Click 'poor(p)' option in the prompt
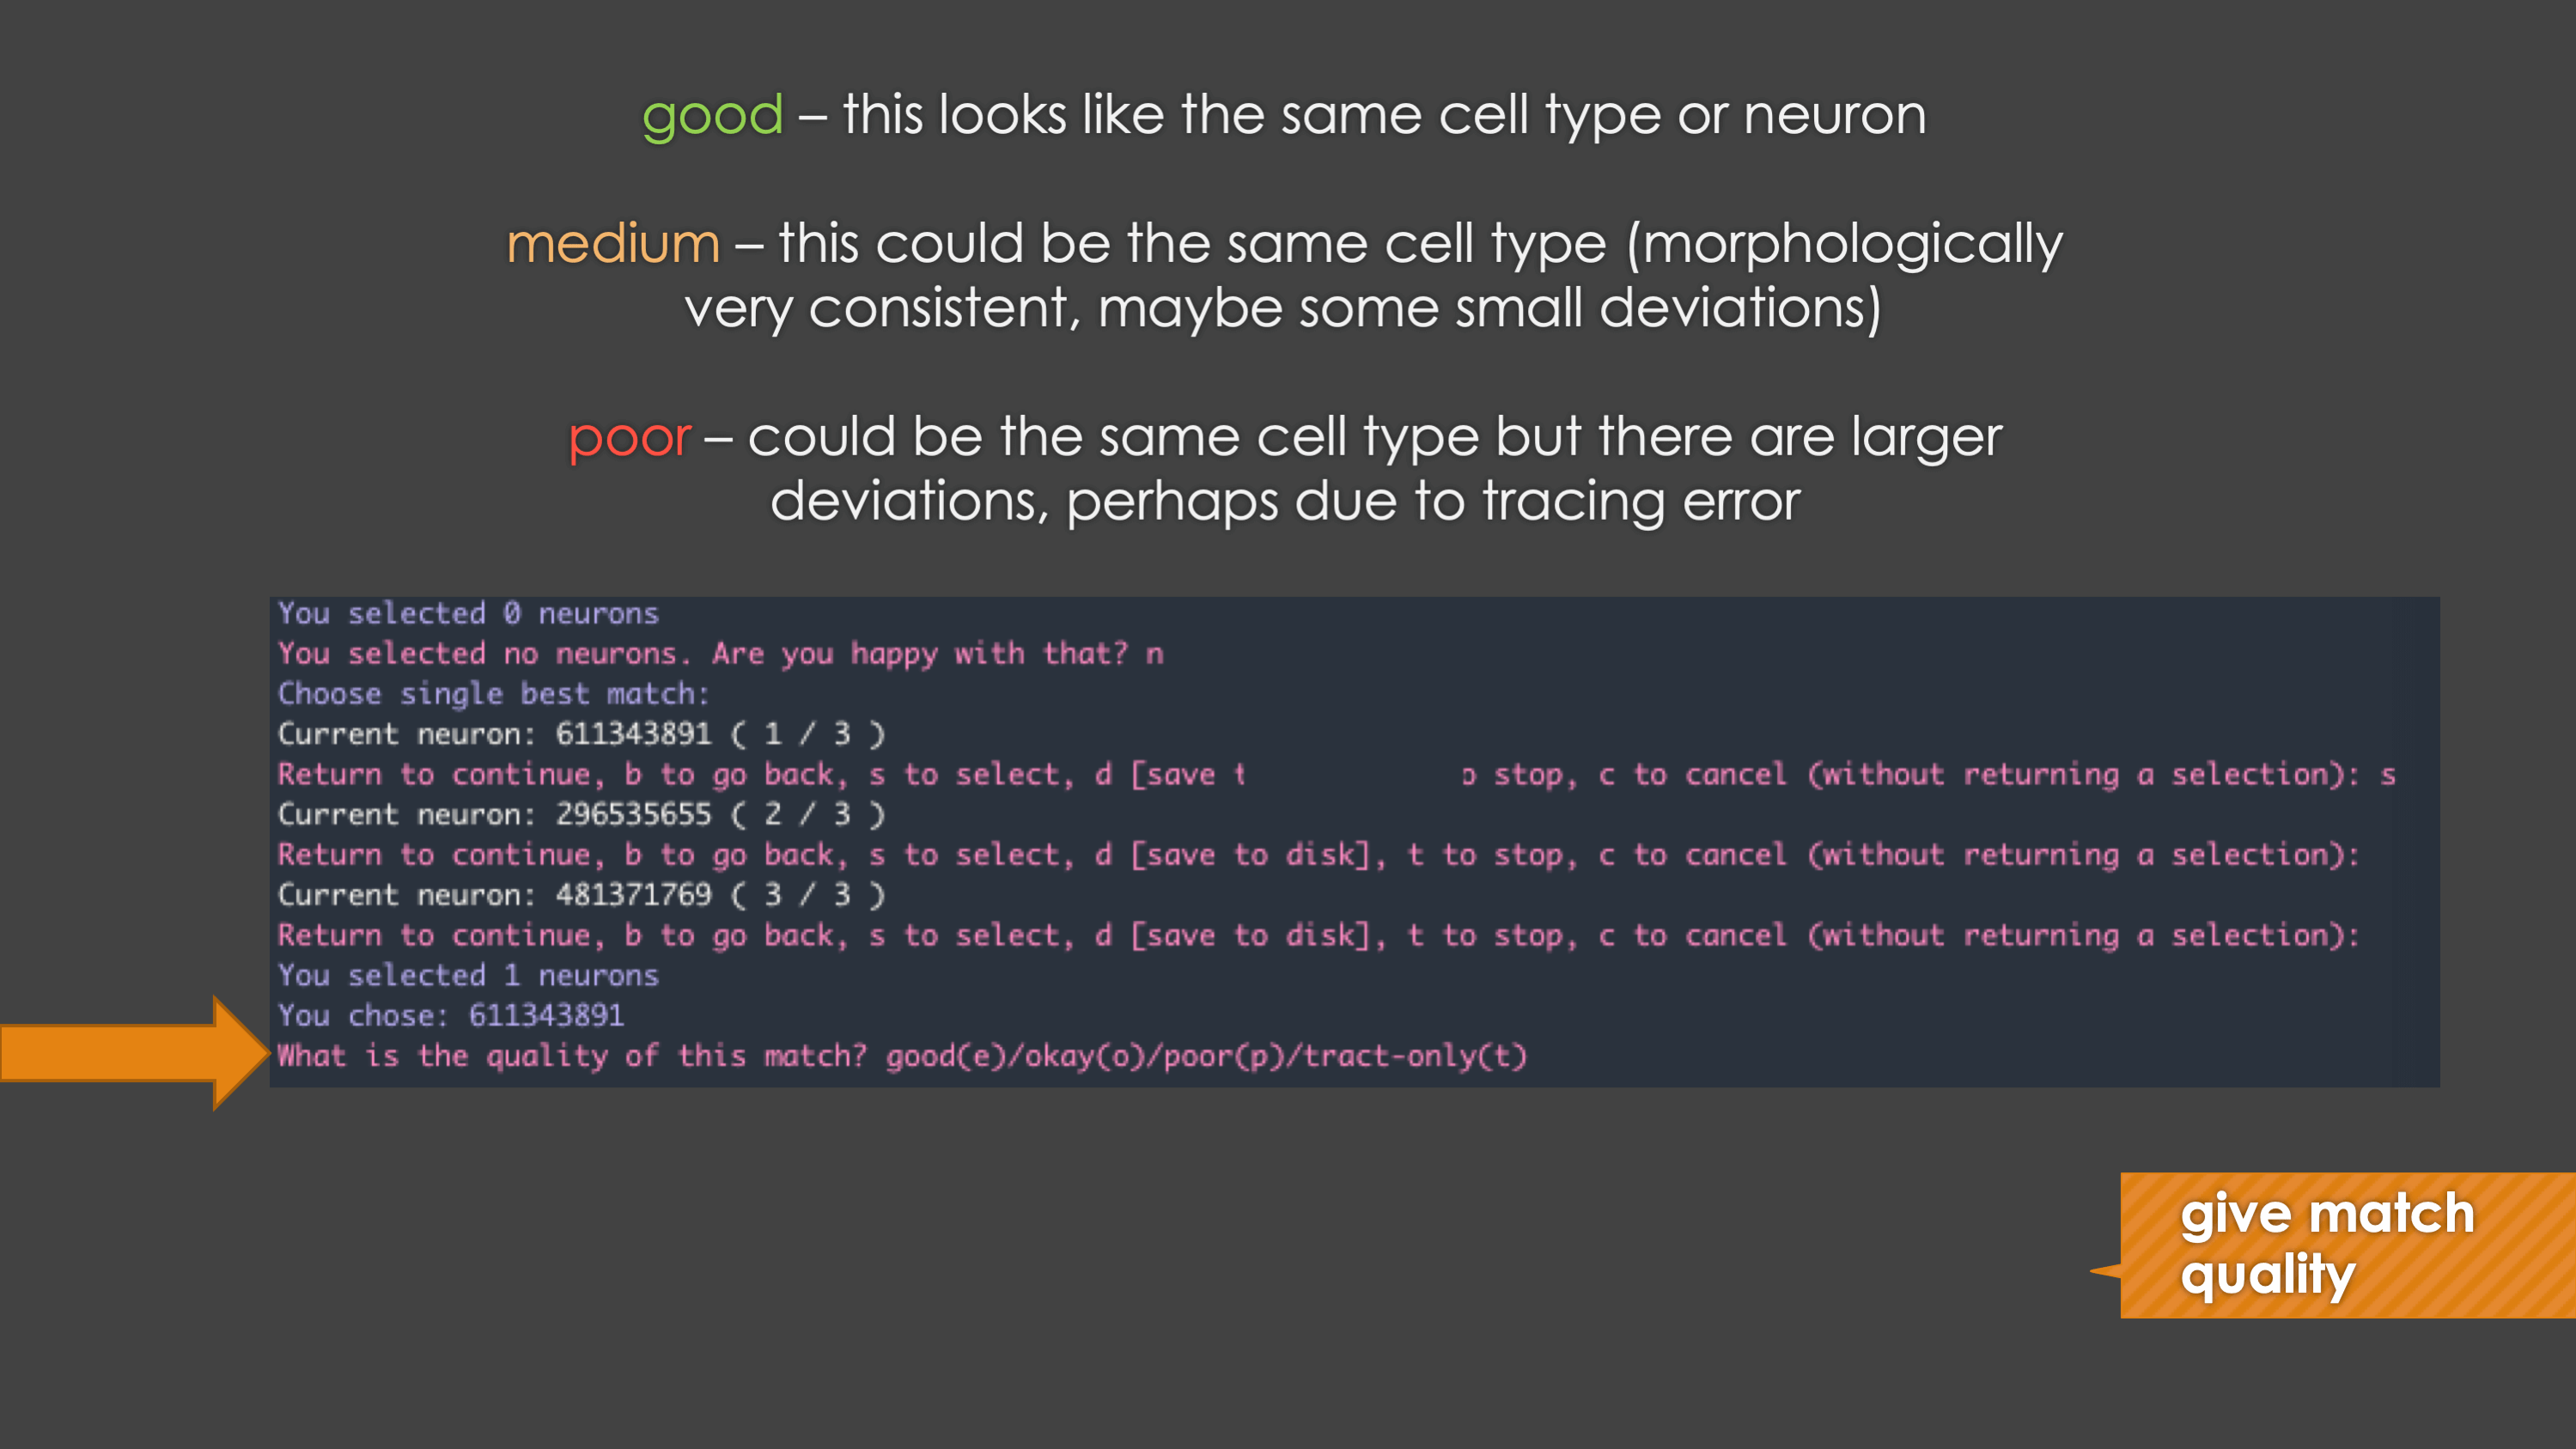Image resolution: width=2576 pixels, height=1449 pixels. coord(1223,1056)
